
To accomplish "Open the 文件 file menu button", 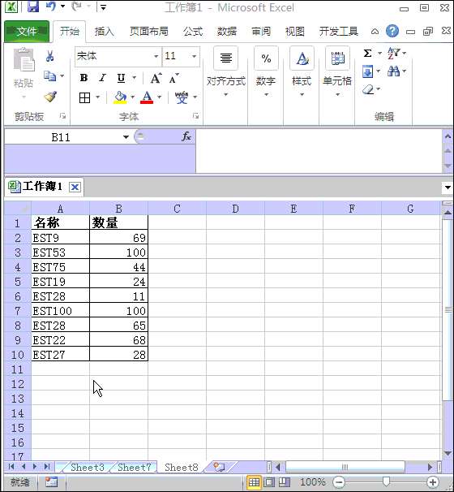I will click(x=27, y=32).
